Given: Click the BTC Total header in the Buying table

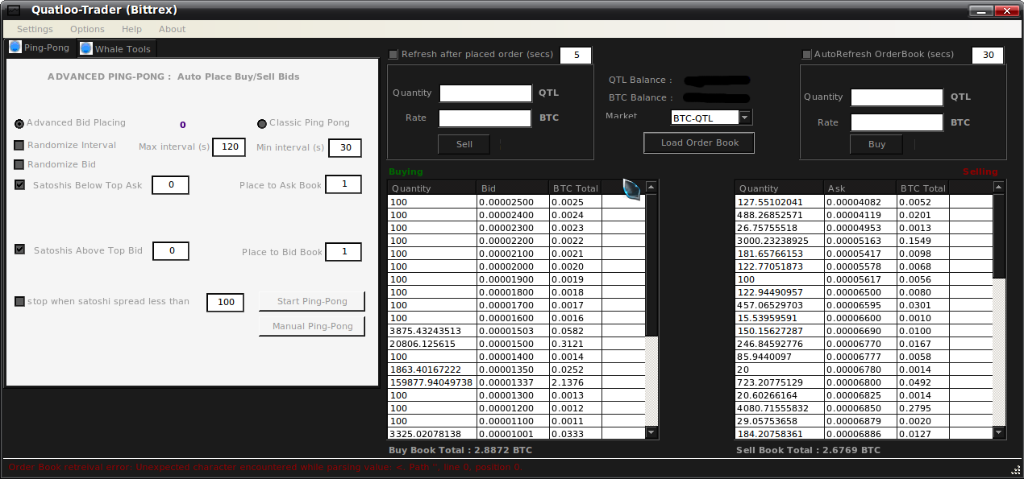Looking at the screenshot, I should [x=575, y=188].
